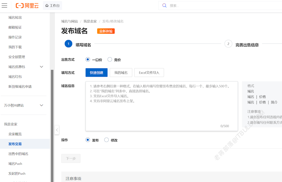Open 我的下载 in the sidebar
Viewport: 282px width, 182px height.
coord(15,47)
